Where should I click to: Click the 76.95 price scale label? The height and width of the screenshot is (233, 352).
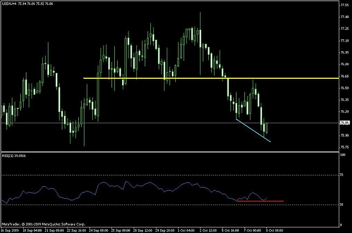point(345,52)
